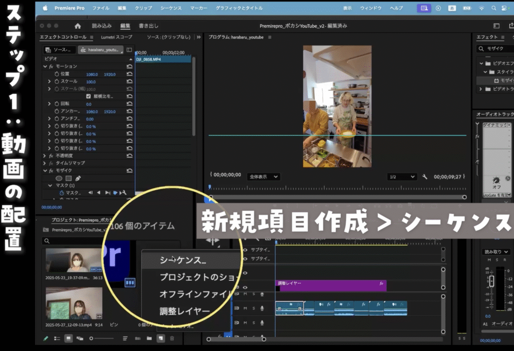Open the マーカー menu
Image resolution: width=514 pixels, height=351 pixels.
click(x=199, y=8)
